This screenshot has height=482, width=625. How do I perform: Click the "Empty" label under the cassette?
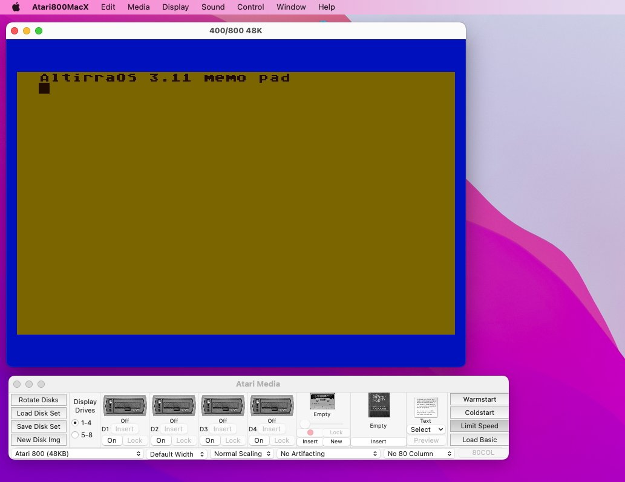point(322,414)
